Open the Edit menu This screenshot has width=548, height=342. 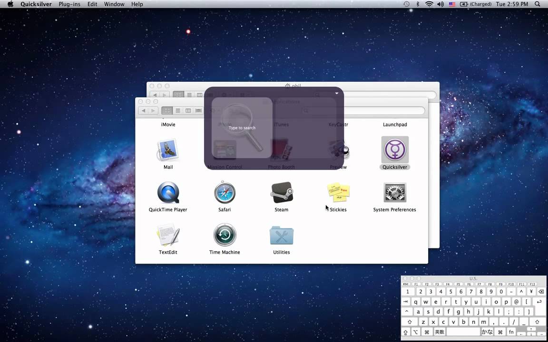92,4
